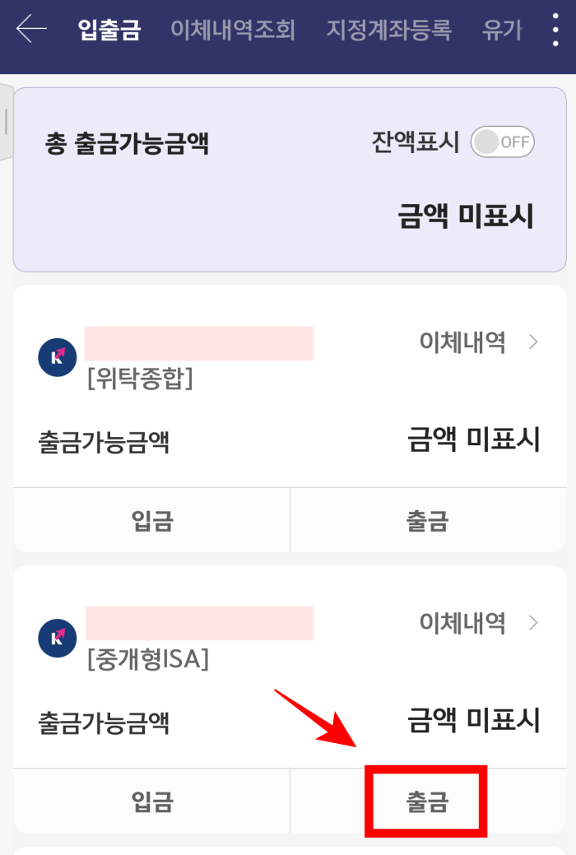This screenshot has width=576, height=855.
Task: Open the three-dot overflow menu
Action: 555,30
